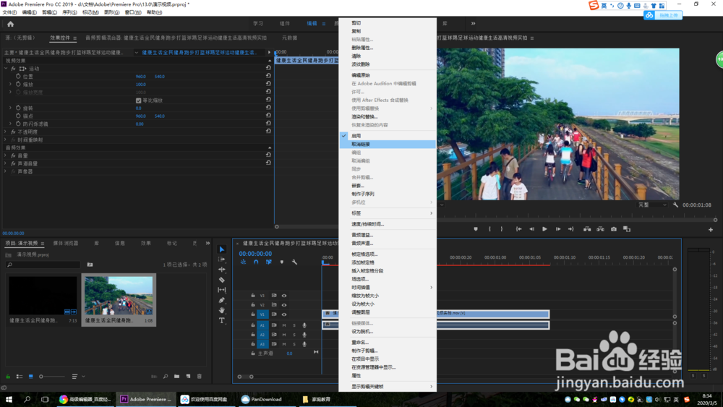This screenshot has width=723, height=407.
Task: Toggle snap magnet in timeline
Action: [256, 262]
